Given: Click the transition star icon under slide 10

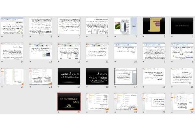Looking at the screenshot, I should [115, 62].
